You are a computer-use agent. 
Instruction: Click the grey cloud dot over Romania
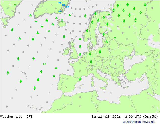pyautogui.click(x=116, y=64)
